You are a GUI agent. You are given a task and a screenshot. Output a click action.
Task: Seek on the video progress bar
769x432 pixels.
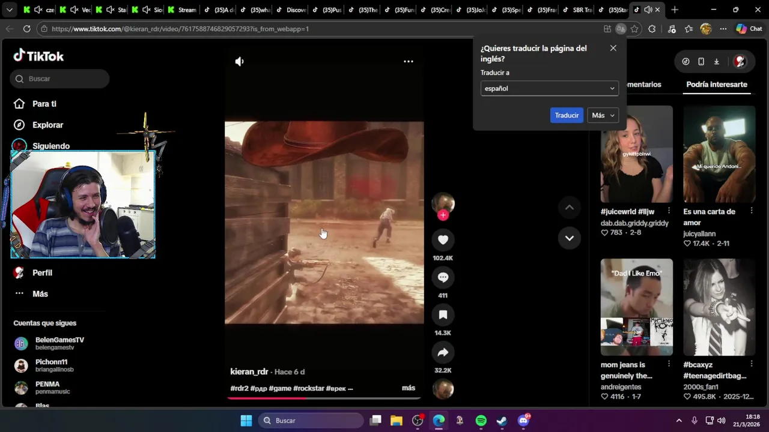coord(324,398)
